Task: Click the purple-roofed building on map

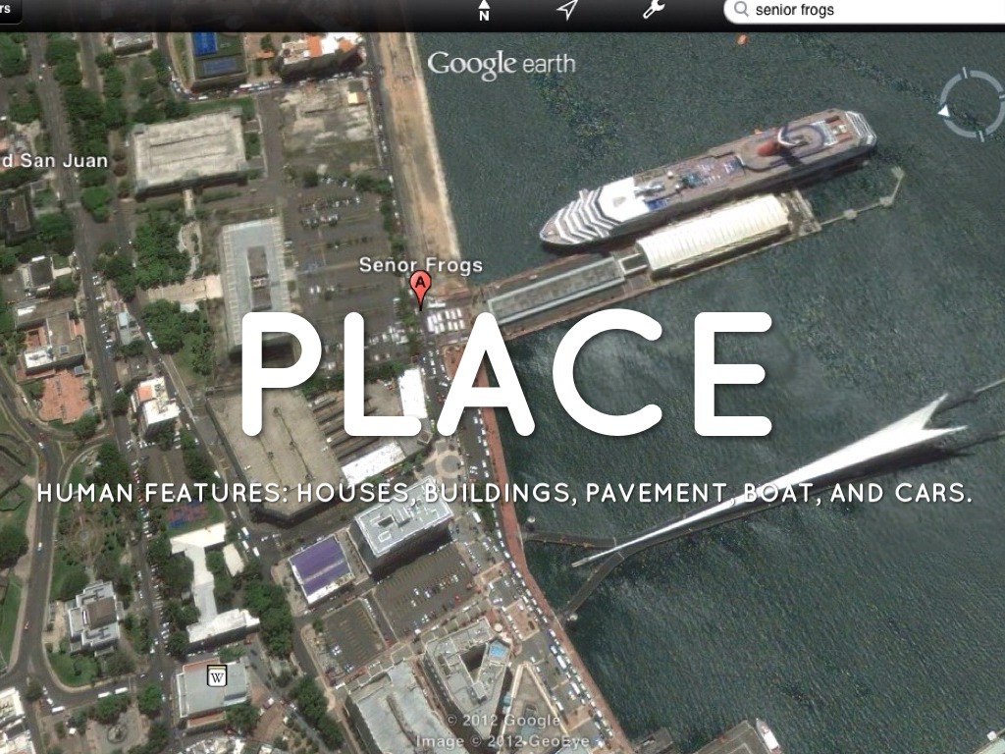Action: click(320, 566)
